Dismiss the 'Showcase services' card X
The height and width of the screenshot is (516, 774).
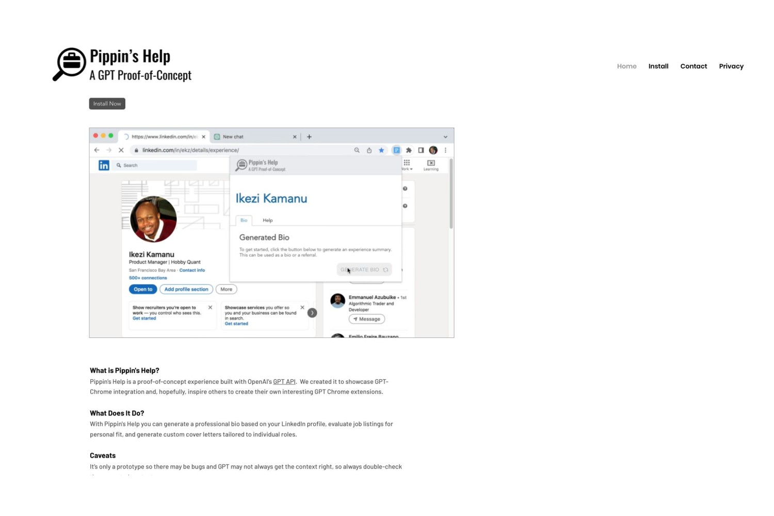[x=302, y=308]
